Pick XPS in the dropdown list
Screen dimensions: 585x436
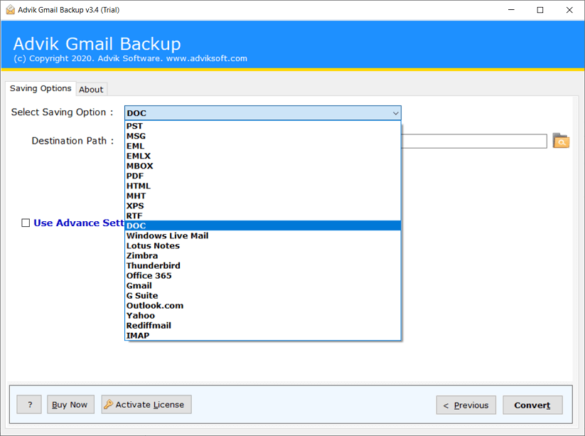(263, 206)
